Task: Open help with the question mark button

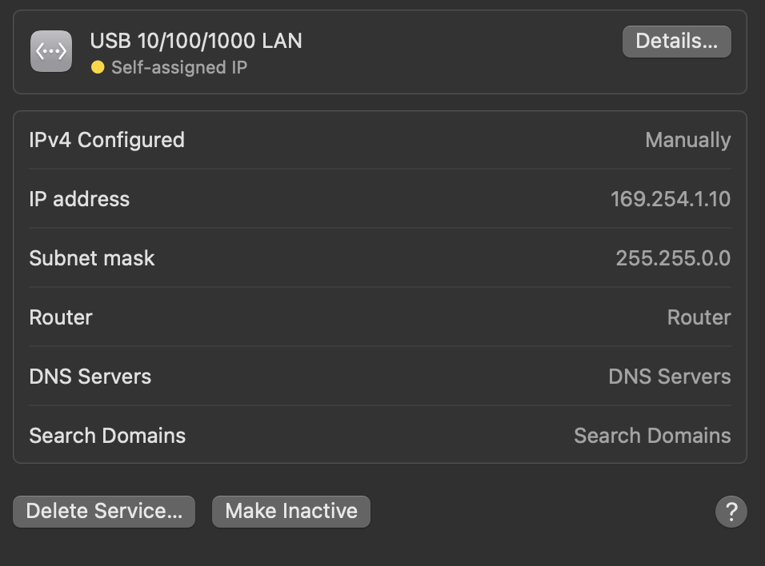Action: tap(731, 512)
